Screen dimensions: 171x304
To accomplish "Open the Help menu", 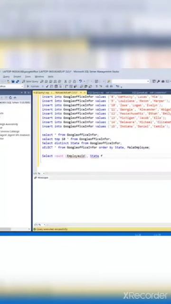I will 50,76.
